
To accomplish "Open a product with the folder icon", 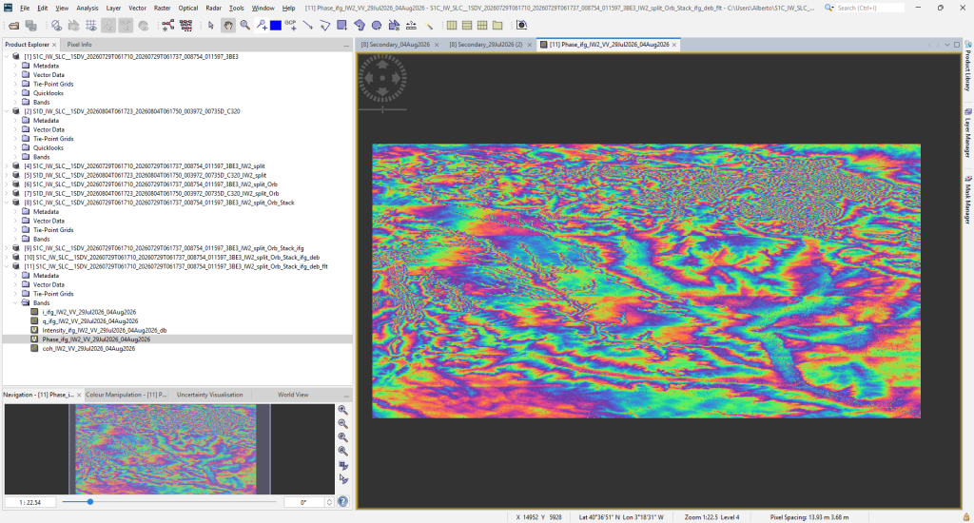I will coord(13,26).
